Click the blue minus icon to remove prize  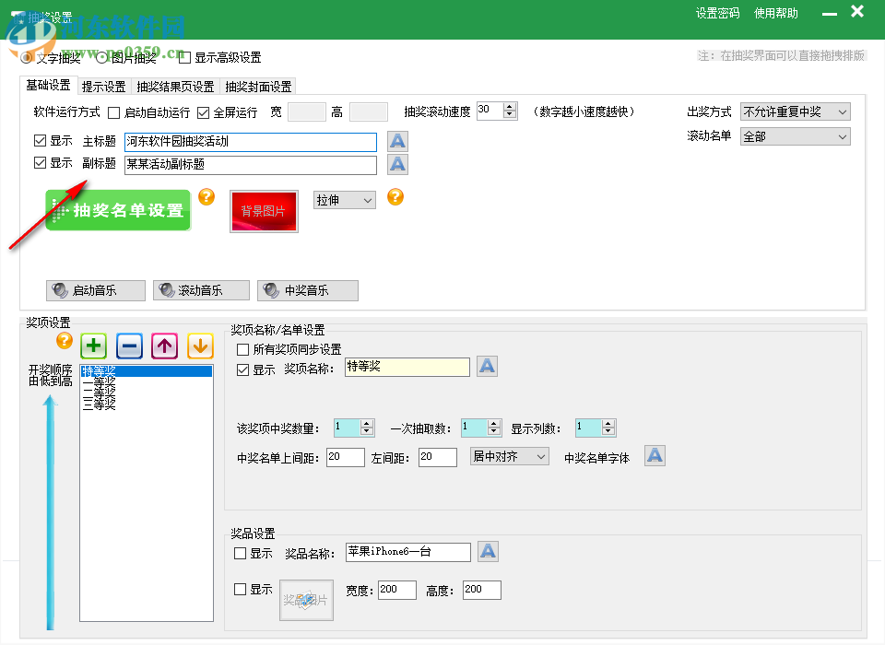pos(129,346)
